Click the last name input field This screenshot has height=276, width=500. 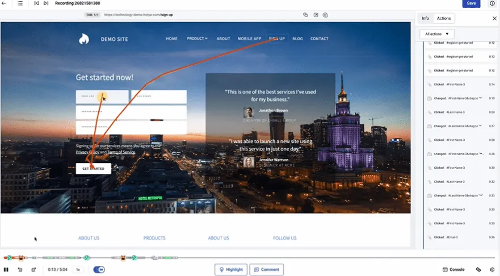point(159,97)
